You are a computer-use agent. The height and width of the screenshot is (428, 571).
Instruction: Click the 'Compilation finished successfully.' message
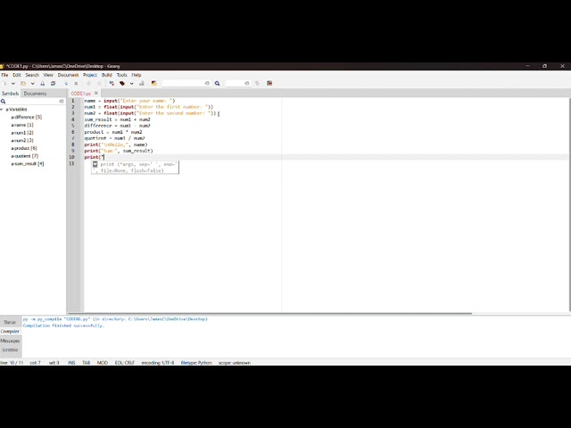click(63, 325)
